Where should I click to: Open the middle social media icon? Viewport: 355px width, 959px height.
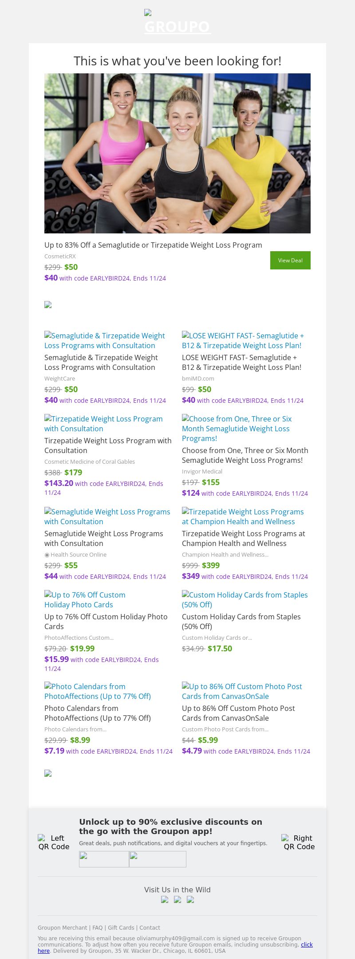click(x=177, y=899)
